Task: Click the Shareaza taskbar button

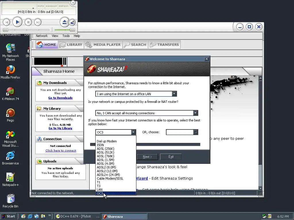Action: 124,217
